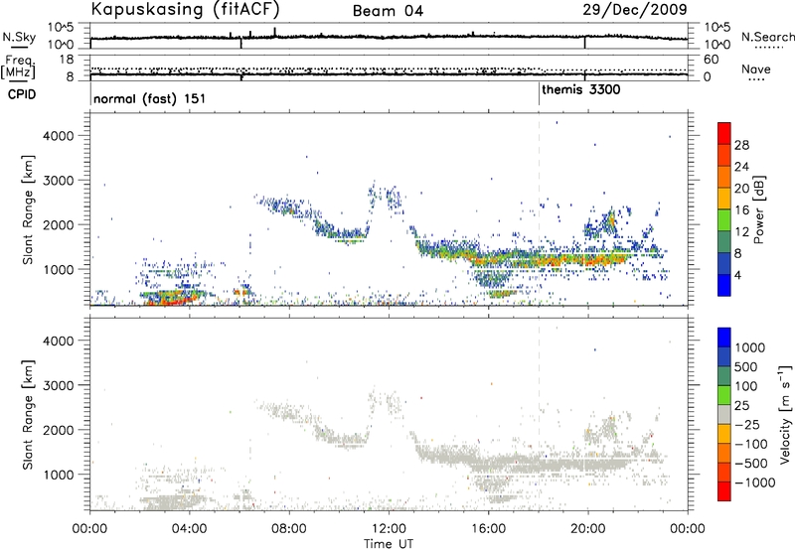Click the '12:00' time tick label
The width and height of the screenshot is (795, 550).
(x=389, y=528)
